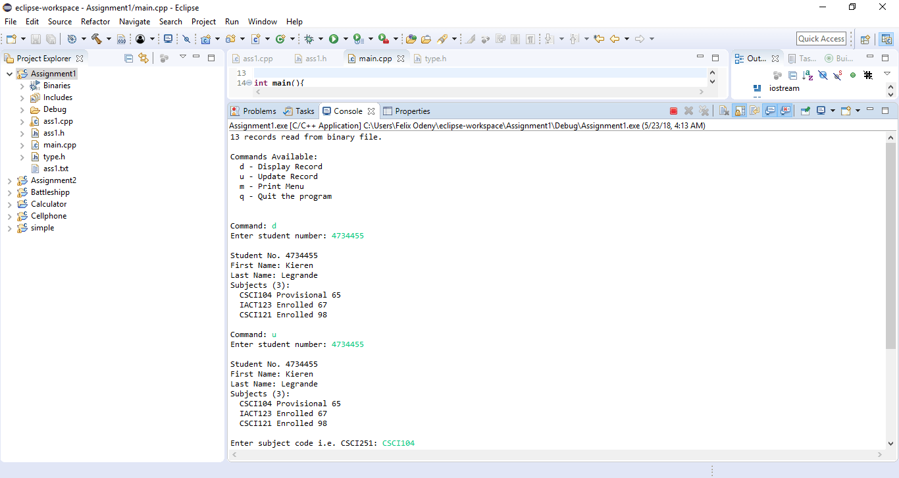Start debugging with the bug icon

click(x=309, y=39)
